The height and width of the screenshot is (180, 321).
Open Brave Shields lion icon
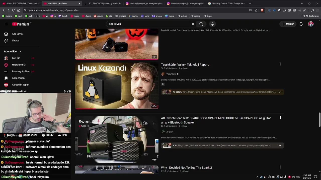coord(262,10)
